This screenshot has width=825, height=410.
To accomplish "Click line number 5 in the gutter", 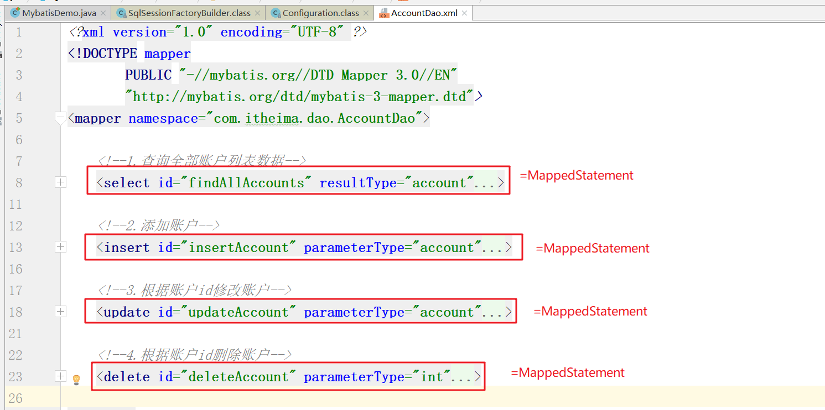I will 19,118.
